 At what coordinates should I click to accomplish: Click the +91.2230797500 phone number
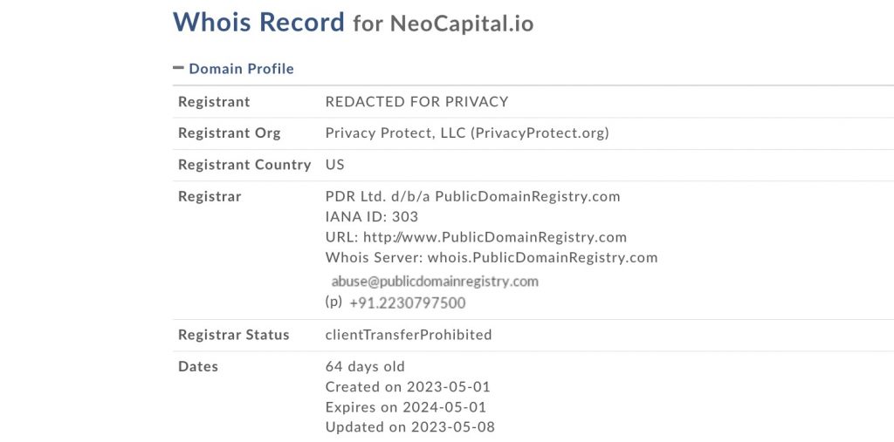coord(407,303)
